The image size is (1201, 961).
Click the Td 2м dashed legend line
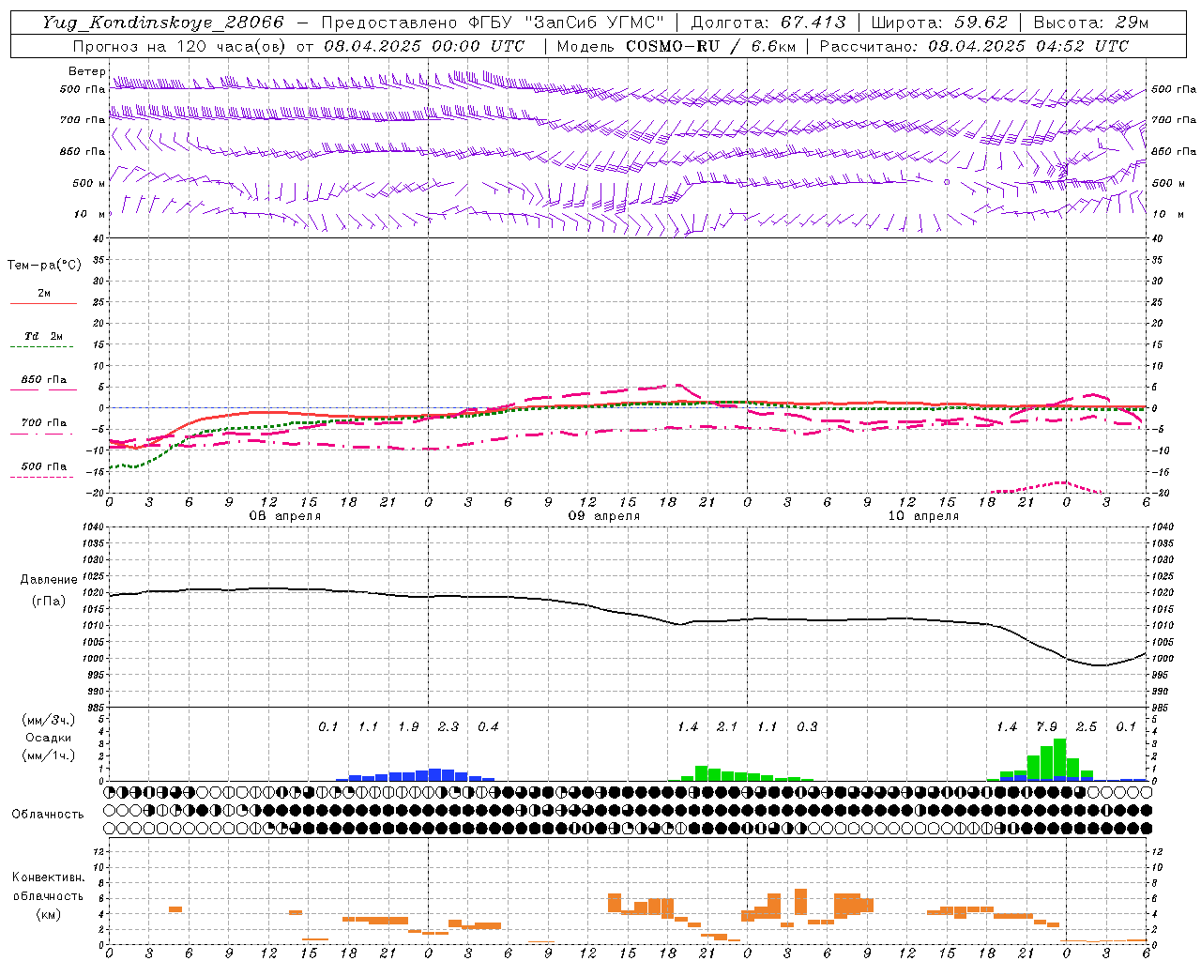pos(41,347)
